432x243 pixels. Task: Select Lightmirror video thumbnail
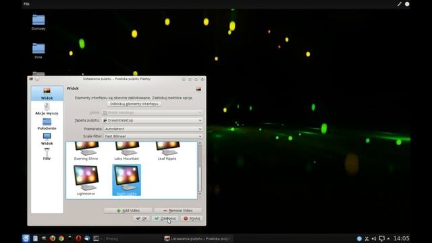click(86, 180)
